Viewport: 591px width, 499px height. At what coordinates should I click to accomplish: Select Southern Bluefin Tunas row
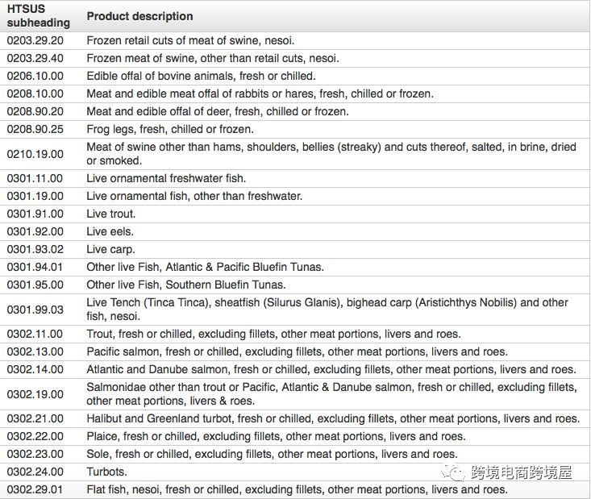coord(295,285)
